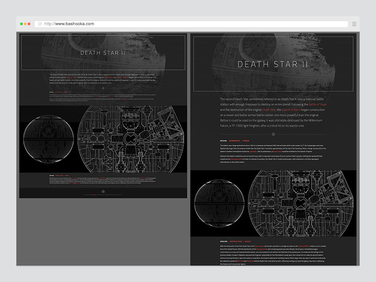376x282 pixels.
Task: Click the browser address bar showing bashooka.com
Action: coord(191,24)
